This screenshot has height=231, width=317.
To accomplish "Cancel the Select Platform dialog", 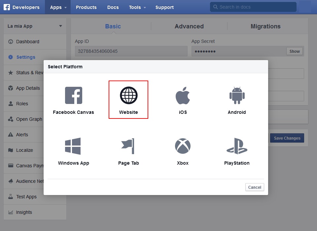I will [x=255, y=187].
